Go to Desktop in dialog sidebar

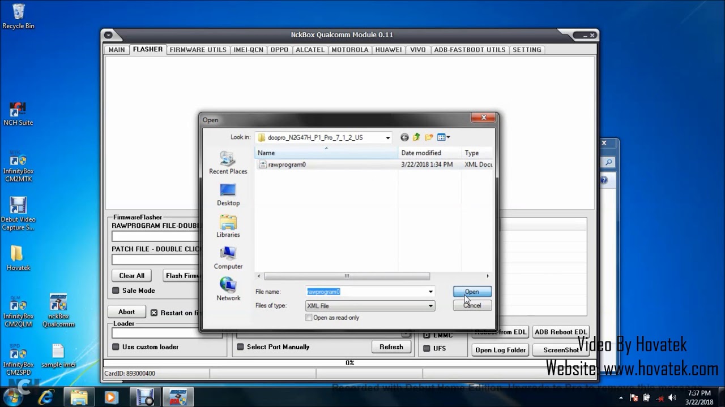[x=228, y=194]
